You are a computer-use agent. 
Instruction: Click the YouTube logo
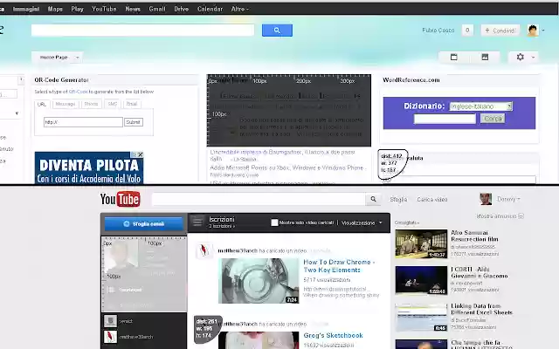(x=120, y=199)
